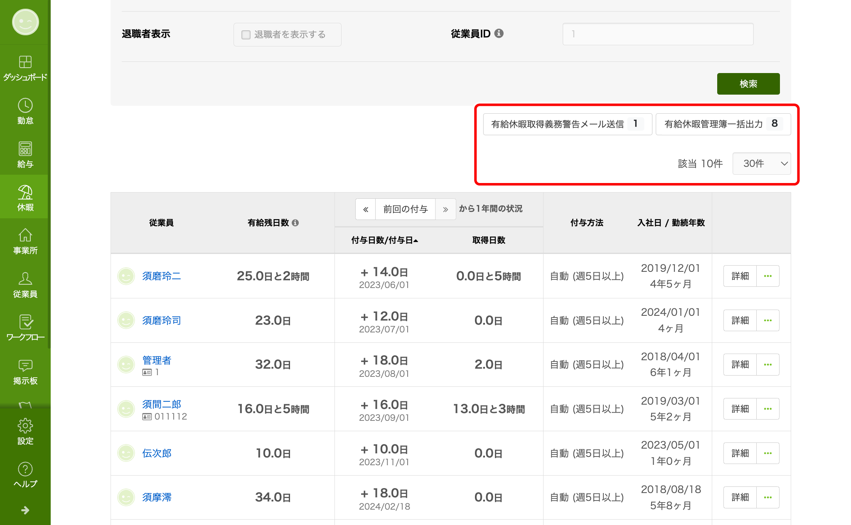
Task: Open 詳細 for 須摩澪
Action: [x=740, y=497]
